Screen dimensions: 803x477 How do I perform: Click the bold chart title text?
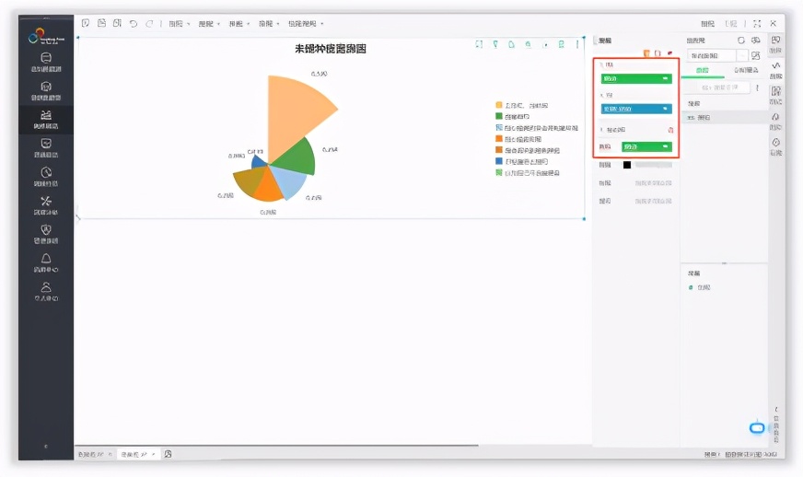(x=331, y=49)
